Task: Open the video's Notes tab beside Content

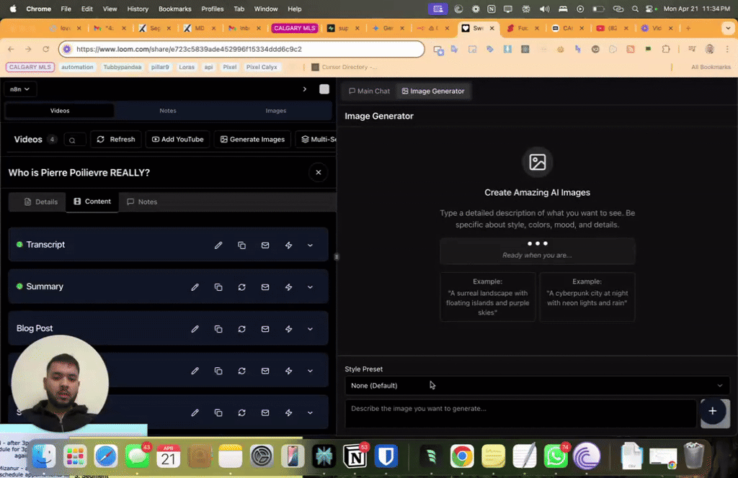Action: 142,202
